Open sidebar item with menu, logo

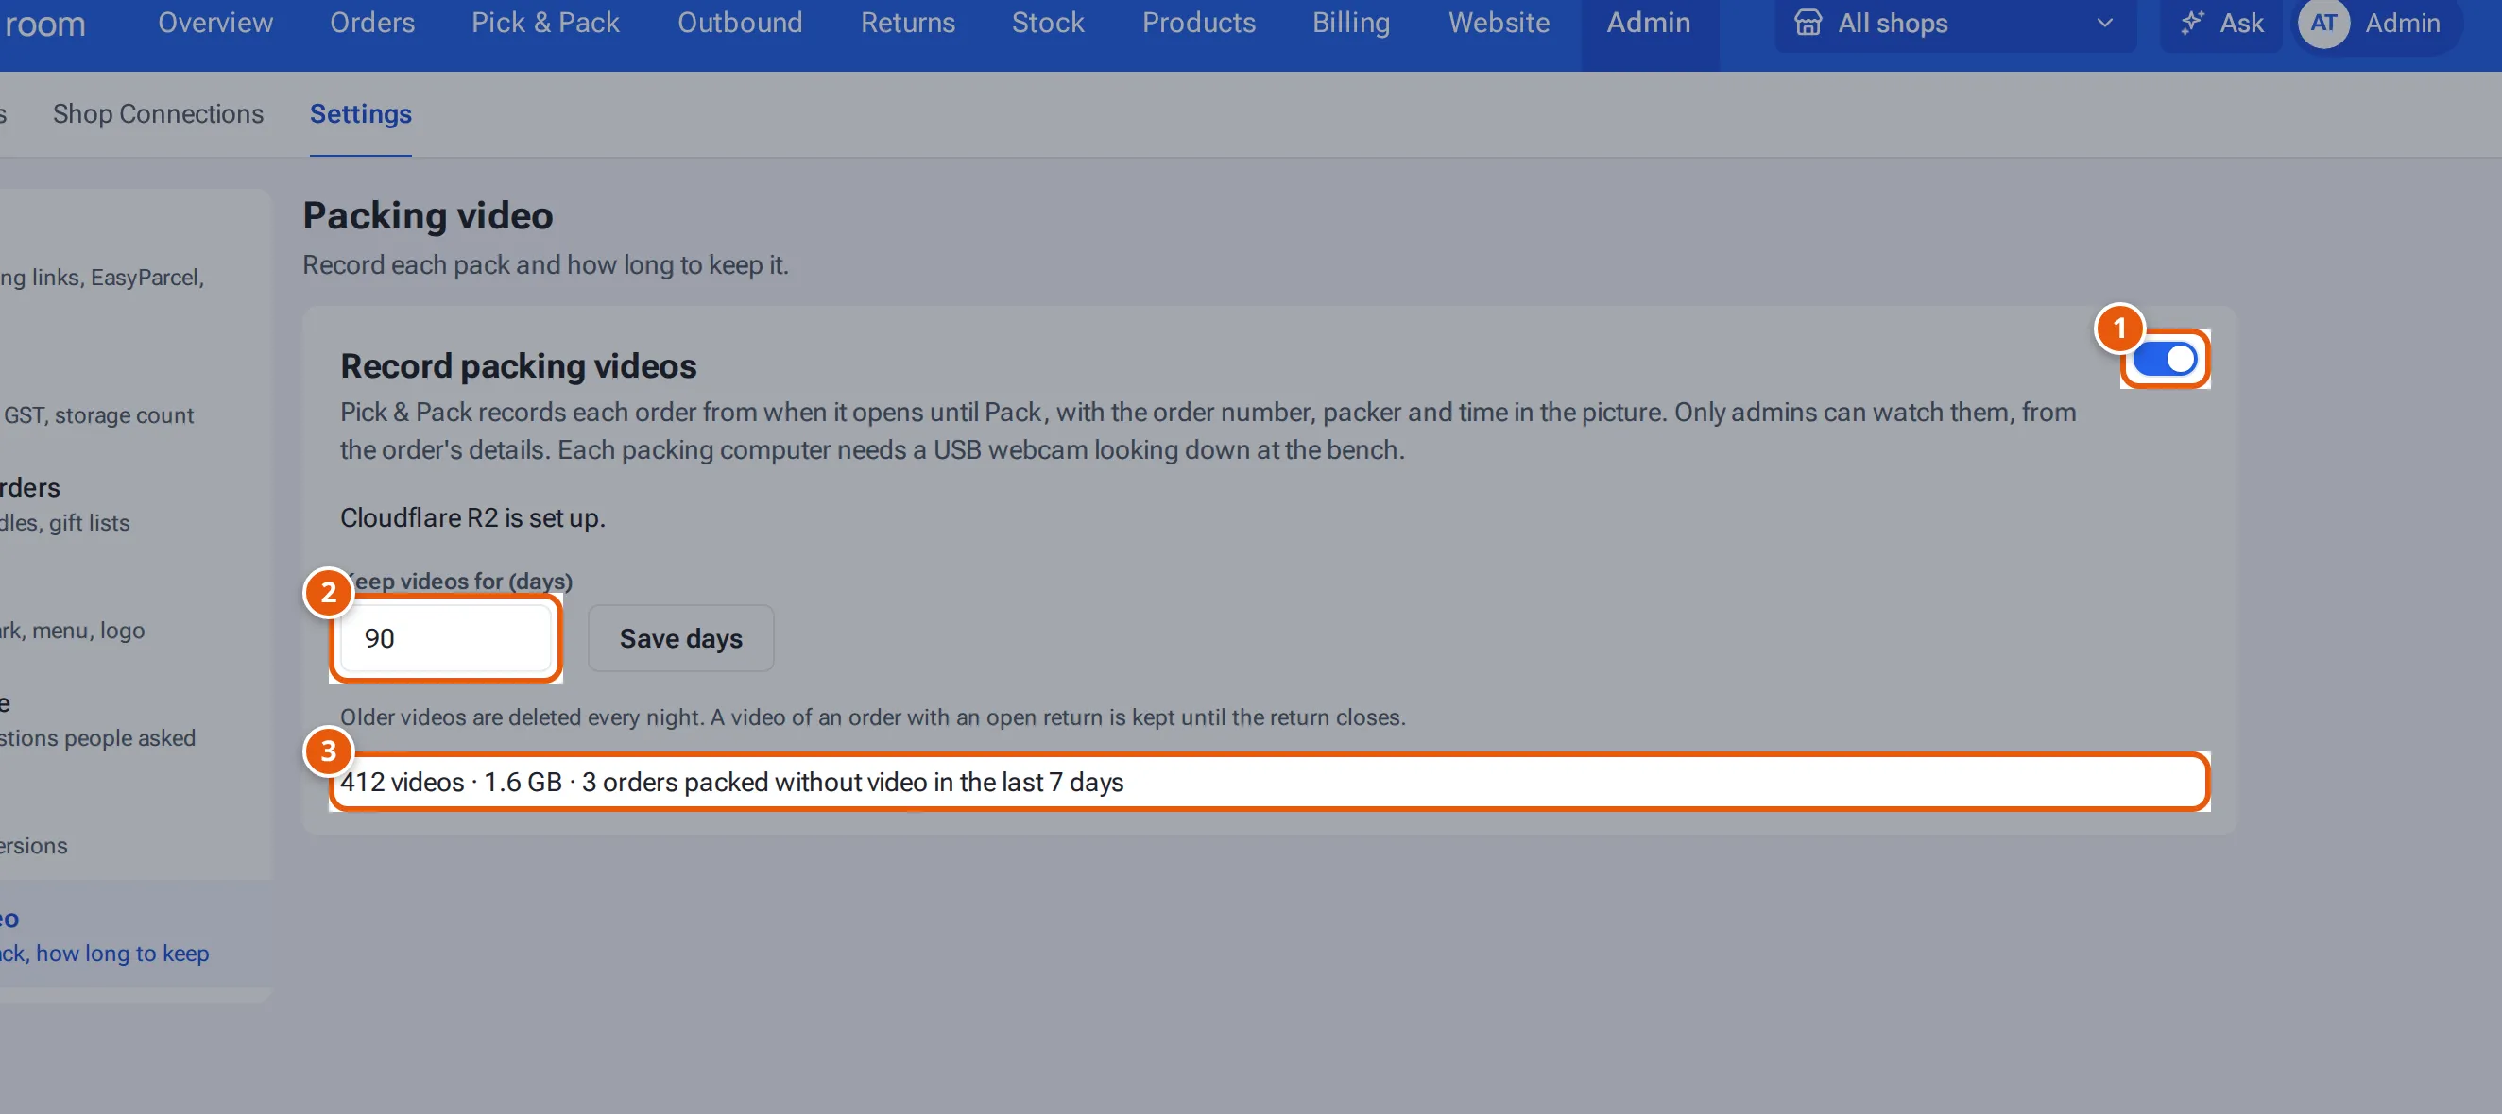[x=73, y=631]
